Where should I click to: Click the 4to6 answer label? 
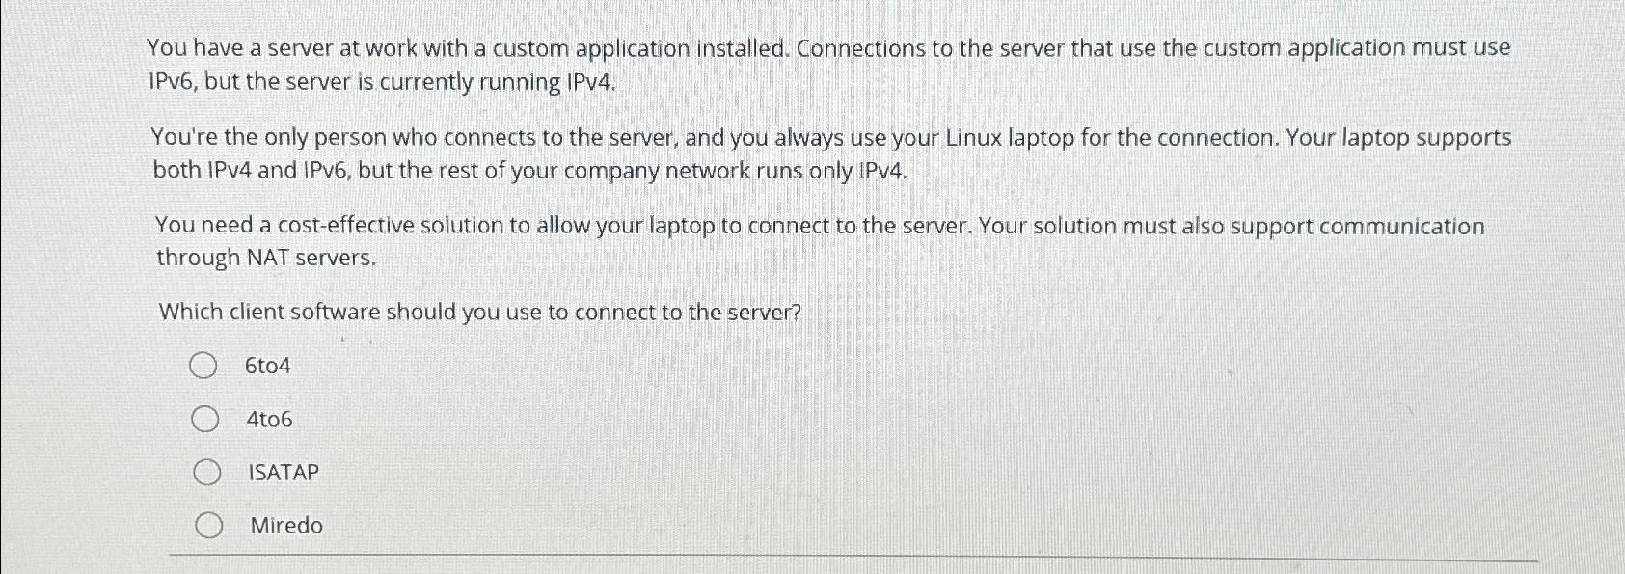click(x=268, y=419)
